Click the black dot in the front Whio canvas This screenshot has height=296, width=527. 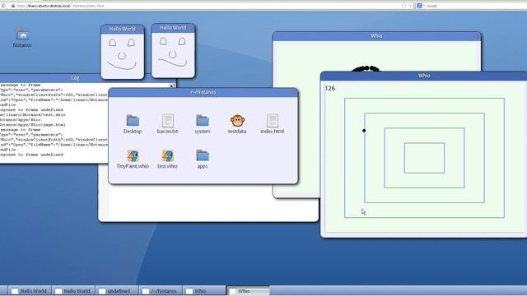(364, 131)
